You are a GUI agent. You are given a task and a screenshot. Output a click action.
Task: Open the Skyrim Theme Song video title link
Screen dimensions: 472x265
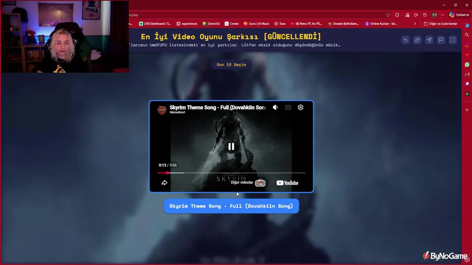(218, 107)
